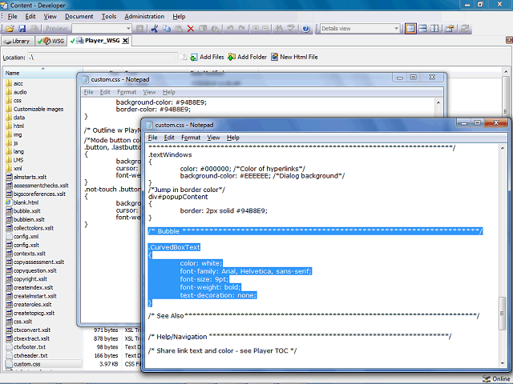Image resolution: width=513 pixels, height=384 pixels.
Task: Click the front Notepad document icon
Action: pos(150,125)
